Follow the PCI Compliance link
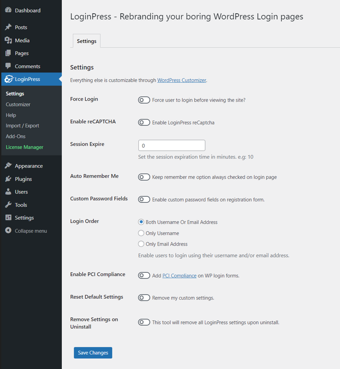Viewport: 340px width, 369px height. [x=179, y=276]
